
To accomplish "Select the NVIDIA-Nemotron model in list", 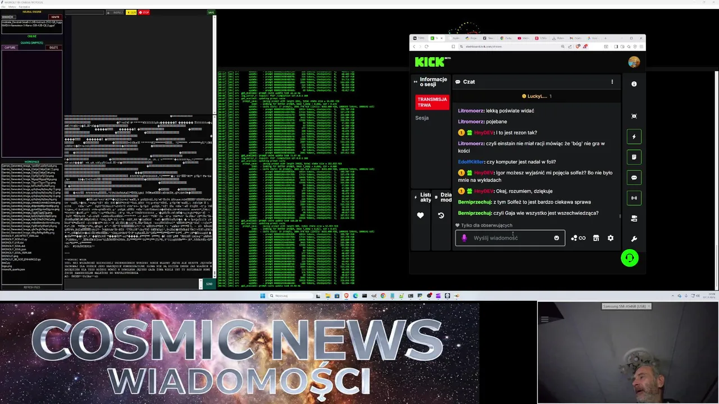I will 28,25.
